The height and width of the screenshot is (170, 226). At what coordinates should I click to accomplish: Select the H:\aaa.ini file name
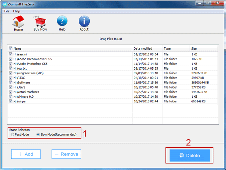(20, 54)
